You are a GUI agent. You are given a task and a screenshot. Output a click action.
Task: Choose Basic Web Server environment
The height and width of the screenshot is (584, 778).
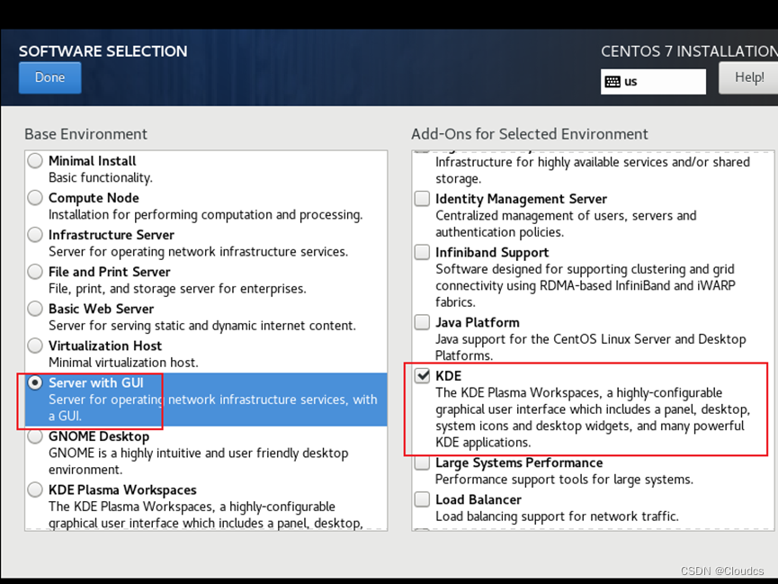[34, 308]
